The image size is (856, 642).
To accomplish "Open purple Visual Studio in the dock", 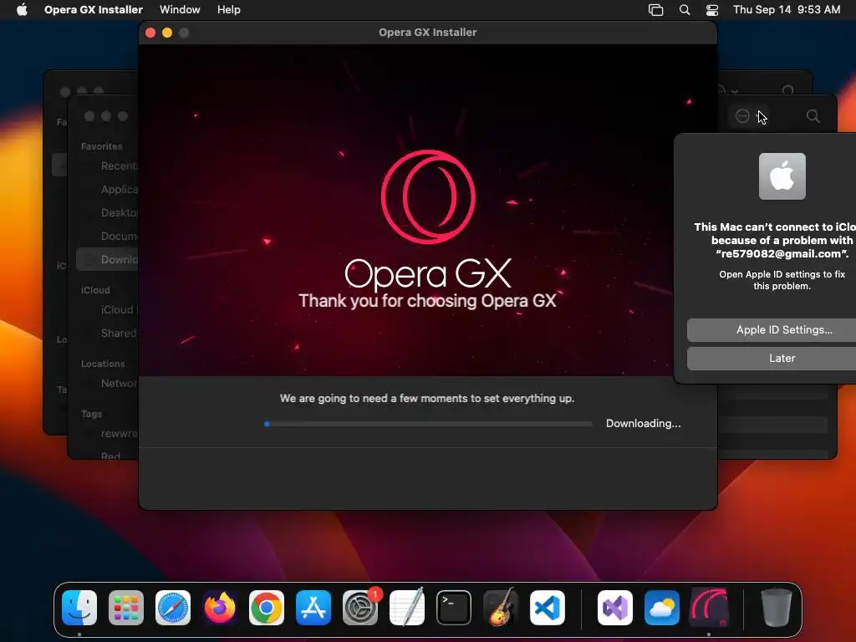I will (615, 608).
